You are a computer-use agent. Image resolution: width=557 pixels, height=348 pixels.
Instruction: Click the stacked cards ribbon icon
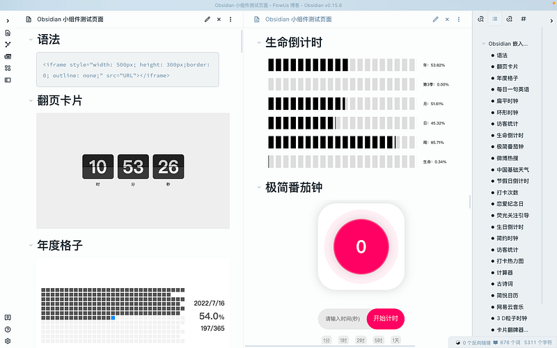click(x=8, y=56)
